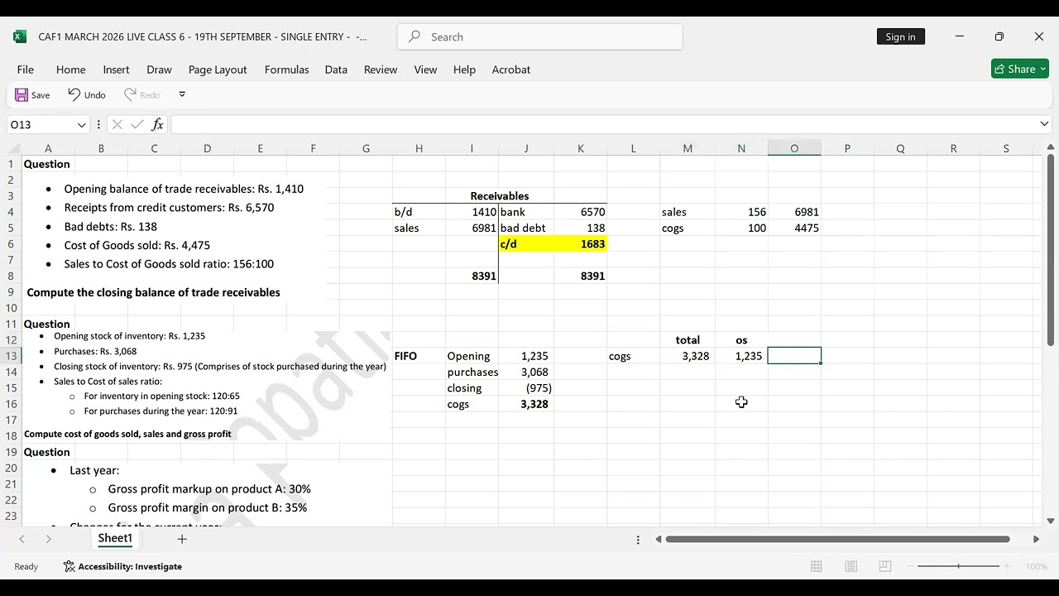Click the zoom out minus button
The image size is (1059, 596).
tap(912, 566)
